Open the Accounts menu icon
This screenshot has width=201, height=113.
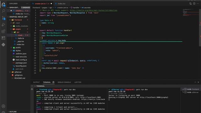coord(3,106)
